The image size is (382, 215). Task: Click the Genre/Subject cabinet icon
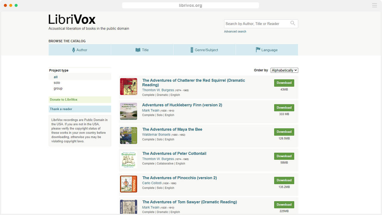(192, 50)
